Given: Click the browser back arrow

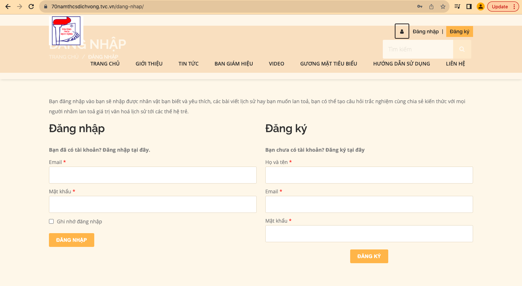Looking at the screenshot, I should click(x=8, y=7).
